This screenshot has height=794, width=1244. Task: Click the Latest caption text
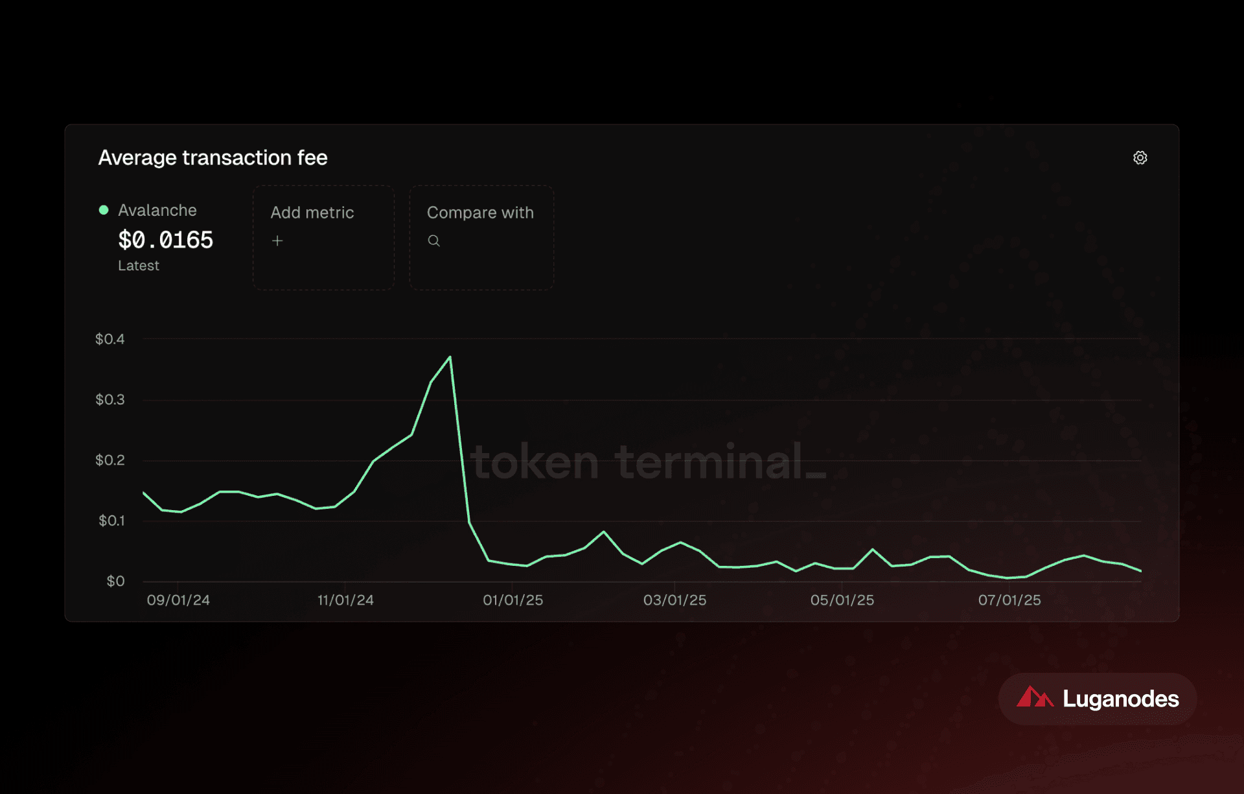pyautogui.click(x=139, y=266)
